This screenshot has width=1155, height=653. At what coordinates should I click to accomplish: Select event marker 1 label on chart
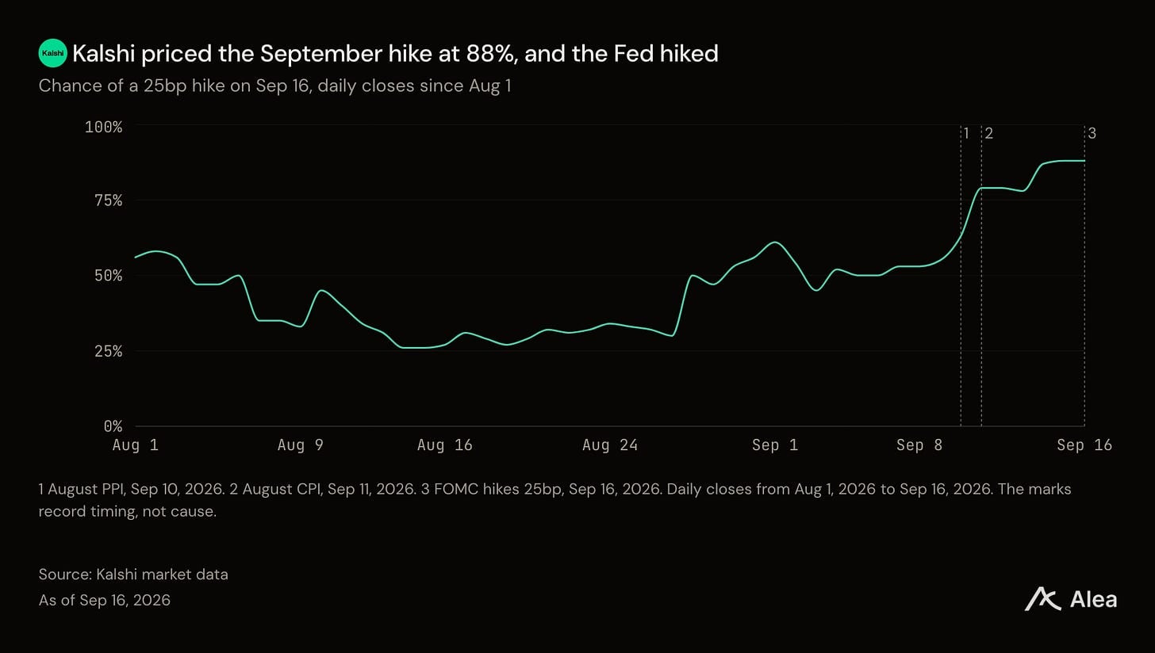(966, 133)
